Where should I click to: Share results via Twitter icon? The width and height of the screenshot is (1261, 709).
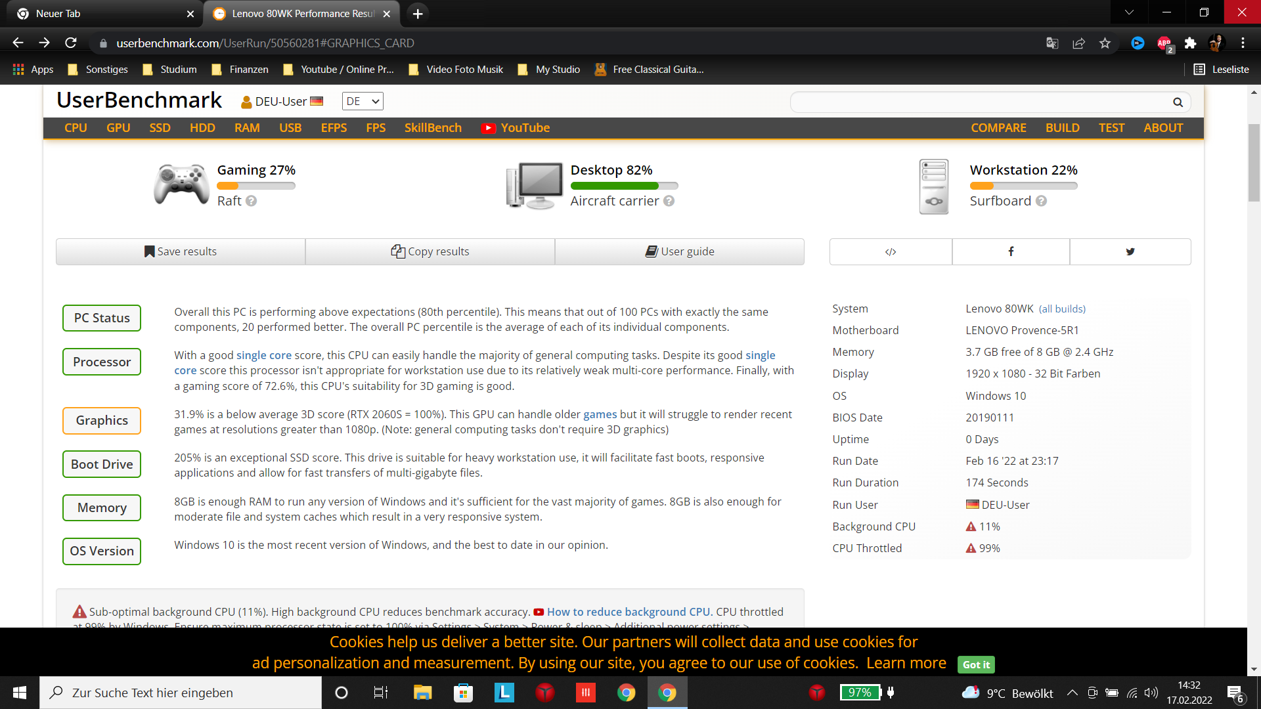click(x=1130, y=251)
